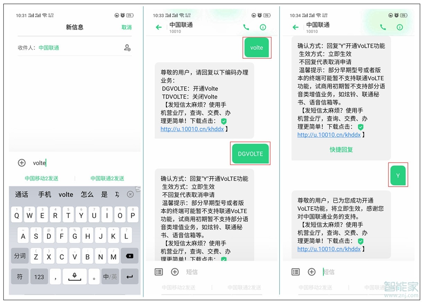Viewport: 422px width, 302px height.
Task: Tap 取消 to cancel the new message
Action: pyautogui.click(x=126, y=27)
